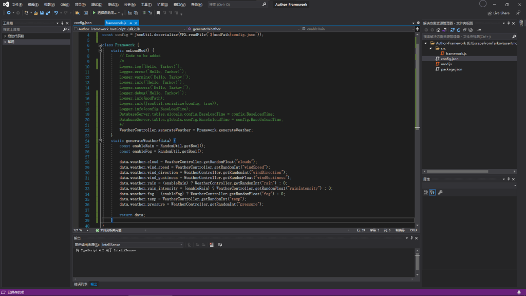Click the Save All toolbar icon

point(48,13)
